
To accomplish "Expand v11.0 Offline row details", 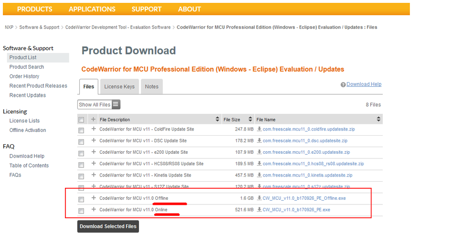I will (93, 198).
